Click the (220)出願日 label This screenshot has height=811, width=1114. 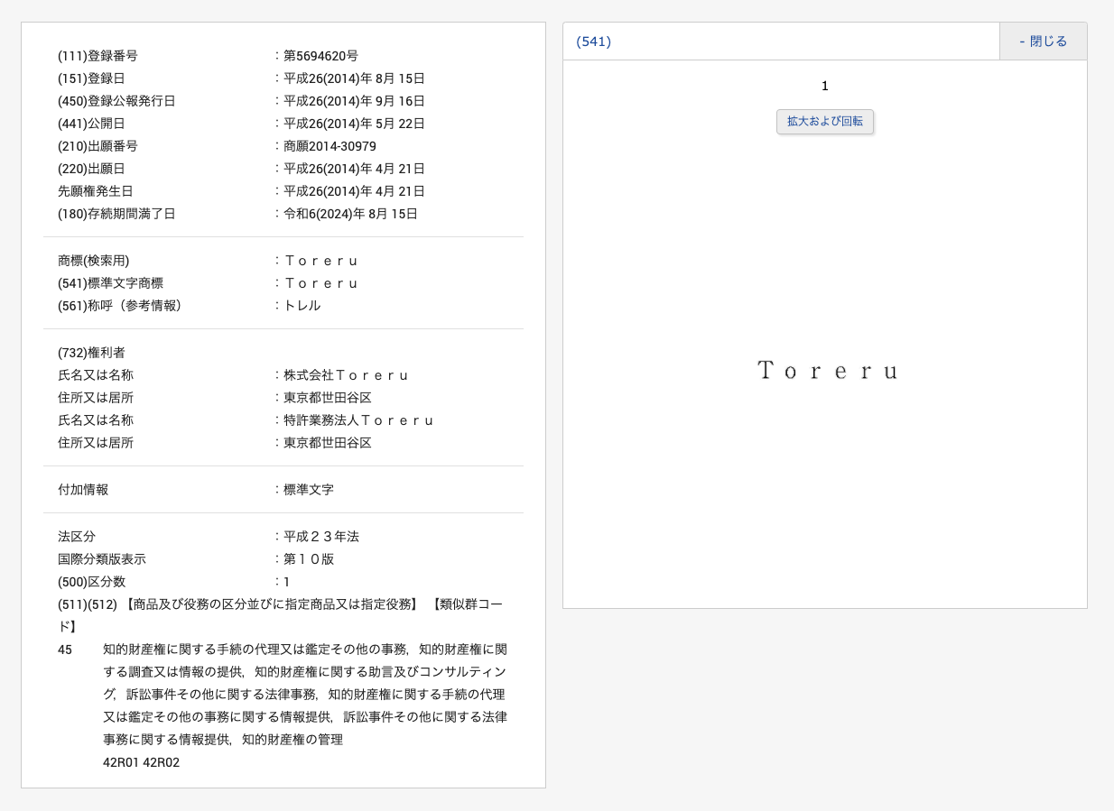click(x=91, y=169)
